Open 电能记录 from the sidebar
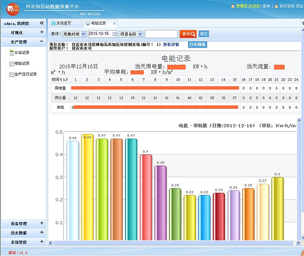304x256 pixels. pos(22,64)
